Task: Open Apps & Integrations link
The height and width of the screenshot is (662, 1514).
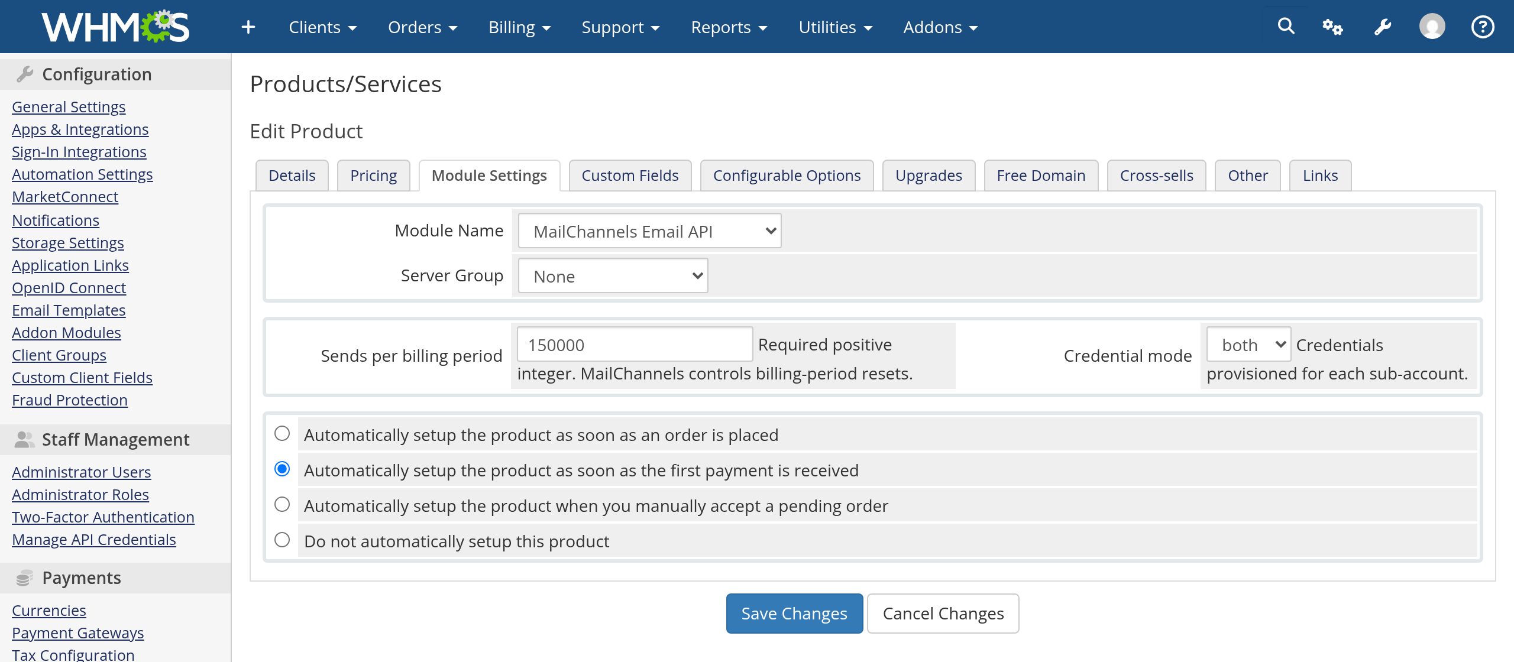Action: [x=80, y=129]
